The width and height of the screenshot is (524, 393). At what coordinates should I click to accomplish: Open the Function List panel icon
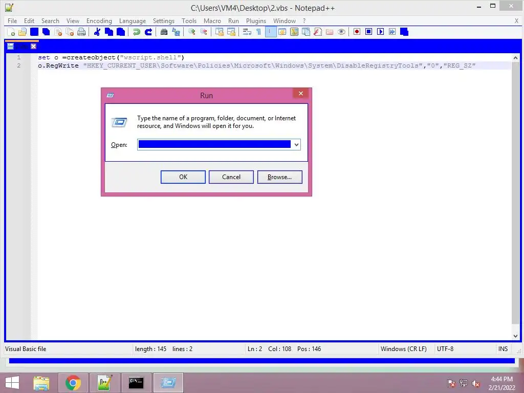[x=317, y=32]
